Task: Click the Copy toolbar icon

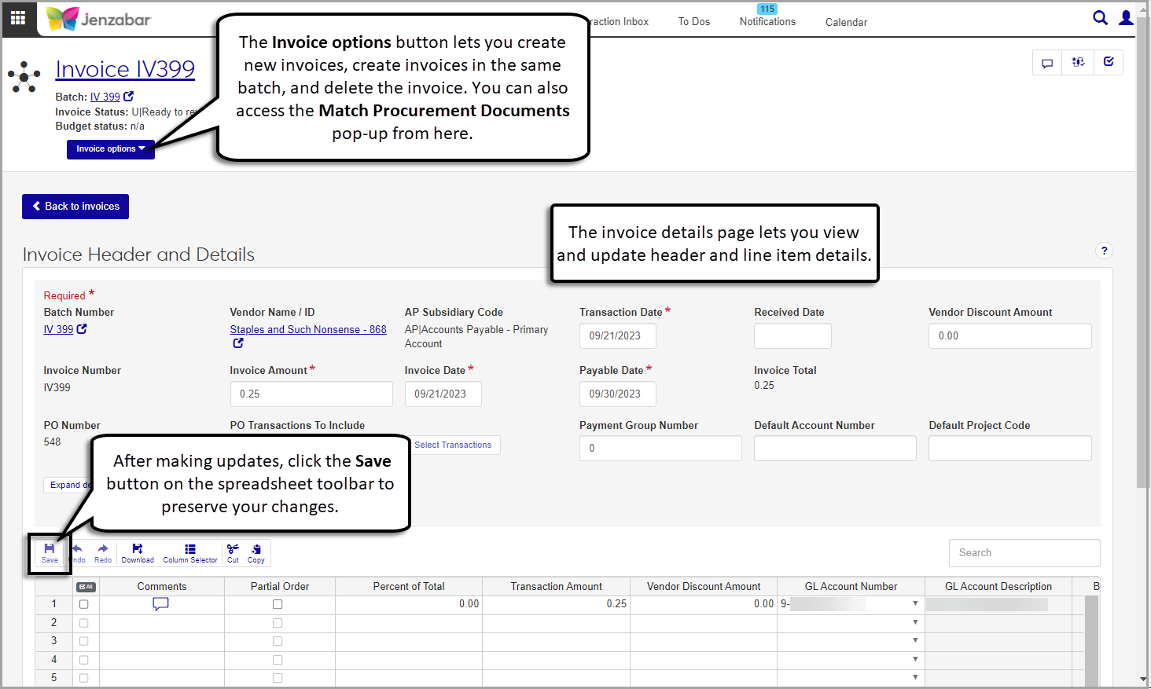Action: (256, 552)
